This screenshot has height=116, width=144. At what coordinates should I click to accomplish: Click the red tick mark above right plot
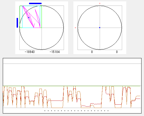click(x=100, y=3)
